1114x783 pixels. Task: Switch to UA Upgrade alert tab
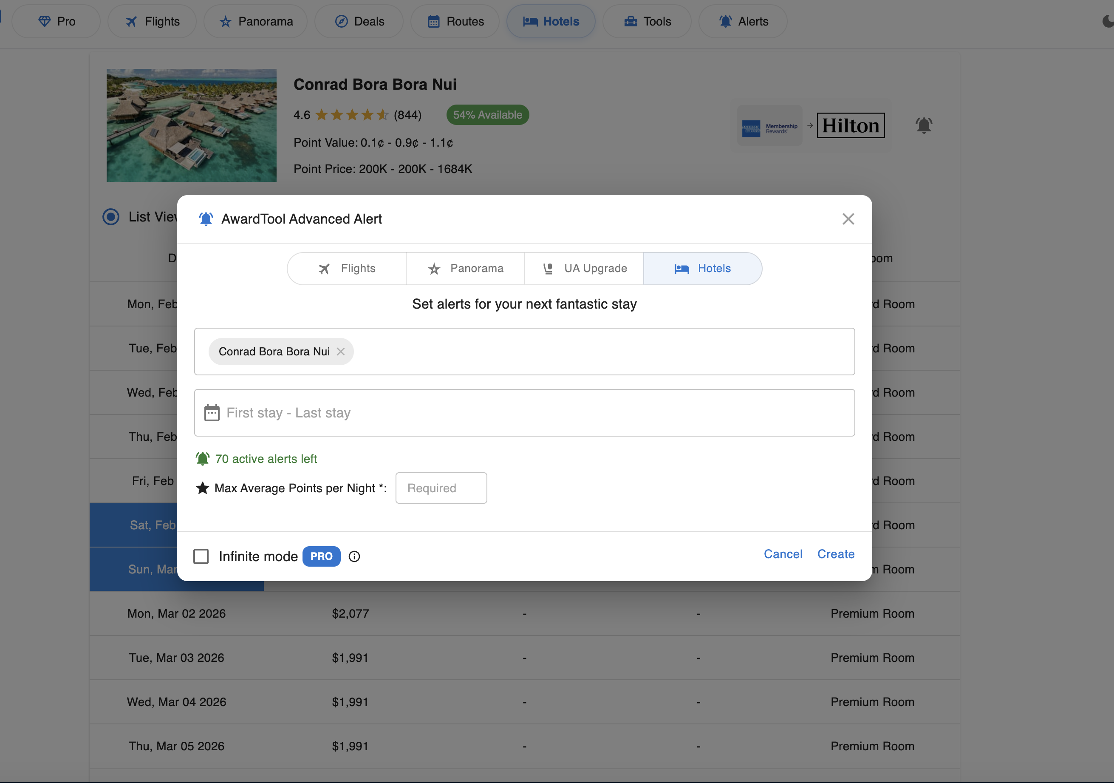pyautogui.click(x=584, y=269)
